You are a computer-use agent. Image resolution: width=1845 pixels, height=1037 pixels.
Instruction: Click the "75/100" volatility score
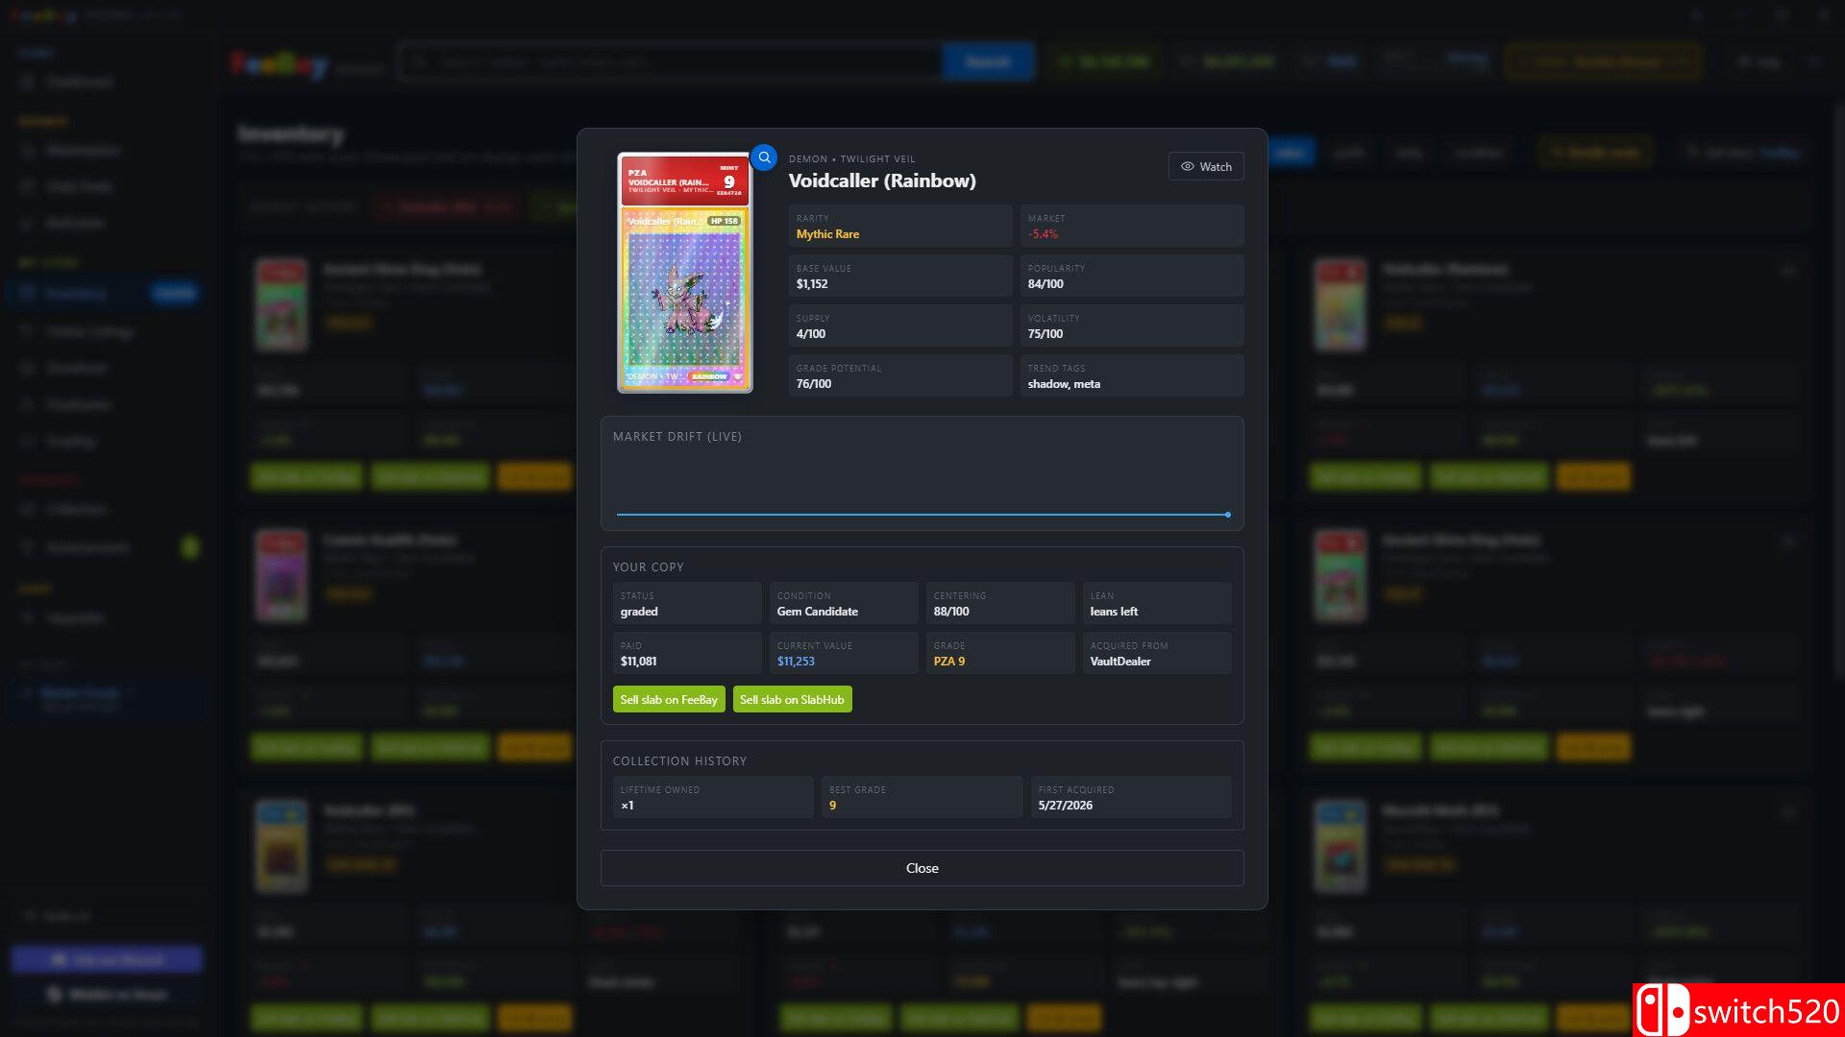pyautogui.click(x=1045, y=334)
